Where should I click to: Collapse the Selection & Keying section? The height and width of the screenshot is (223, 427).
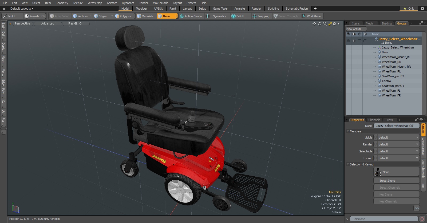(x=348, y=164)
